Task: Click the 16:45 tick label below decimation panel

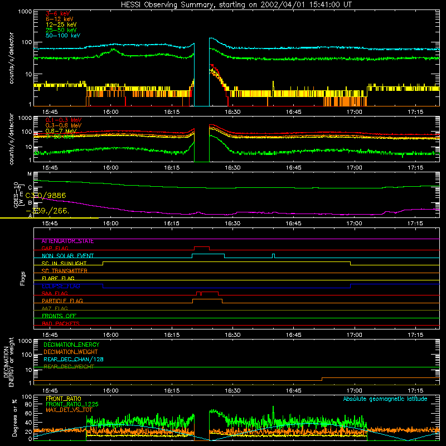Action: (294, 391)
